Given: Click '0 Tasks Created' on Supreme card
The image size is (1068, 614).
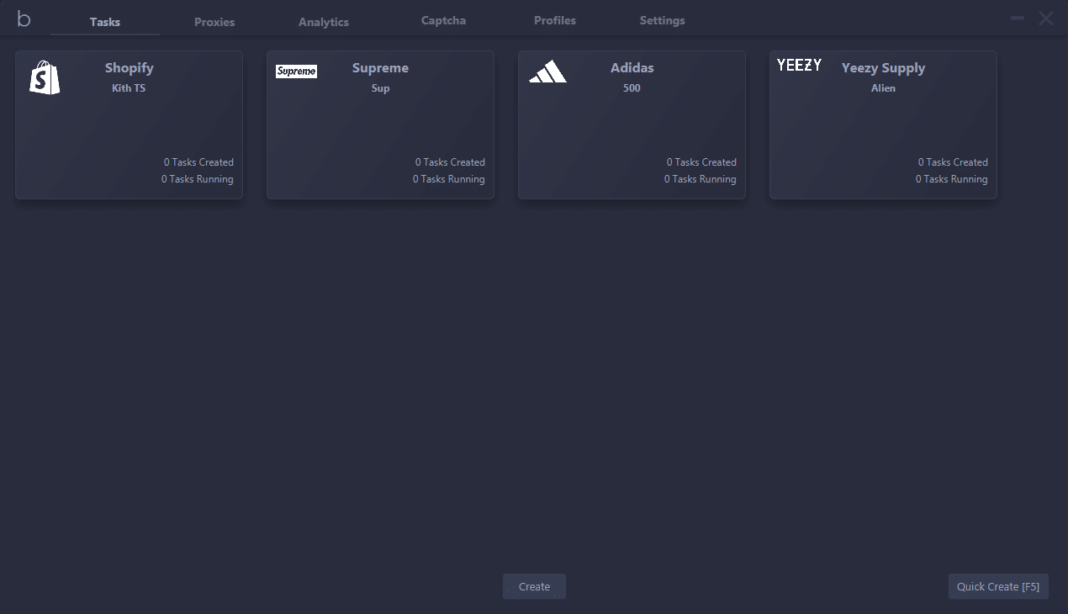Looking at the screenshot, I should pyautogui.click(x=450, y=162).
